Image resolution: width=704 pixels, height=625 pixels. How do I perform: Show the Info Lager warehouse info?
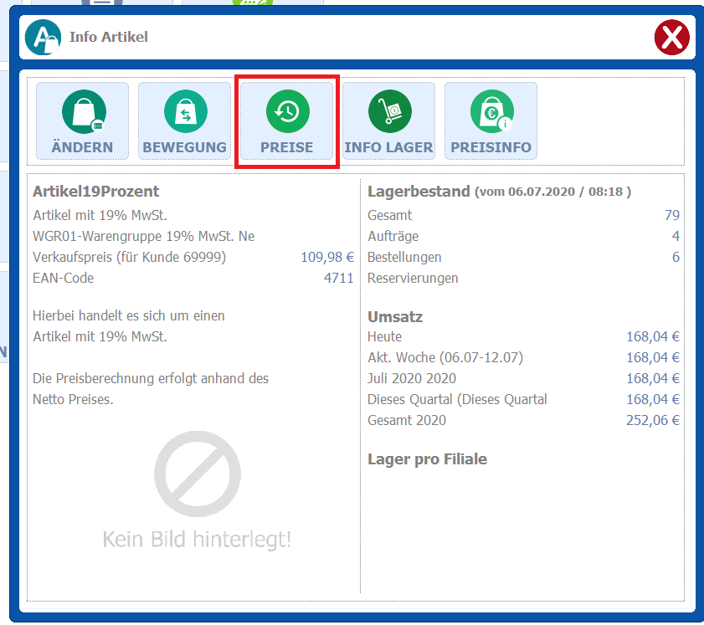tap(388, 122)
